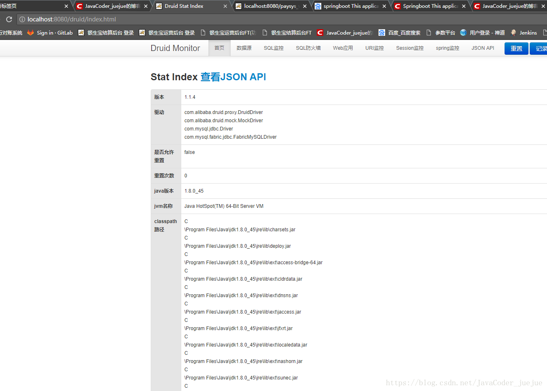Open Jenkins bookmark
Screen dimensions: 547x391
524,33
